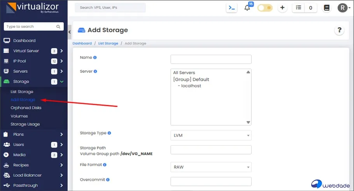Open Storage Usage from the sidebar
The height and width of the screenshot is (191, 354).
25,124
